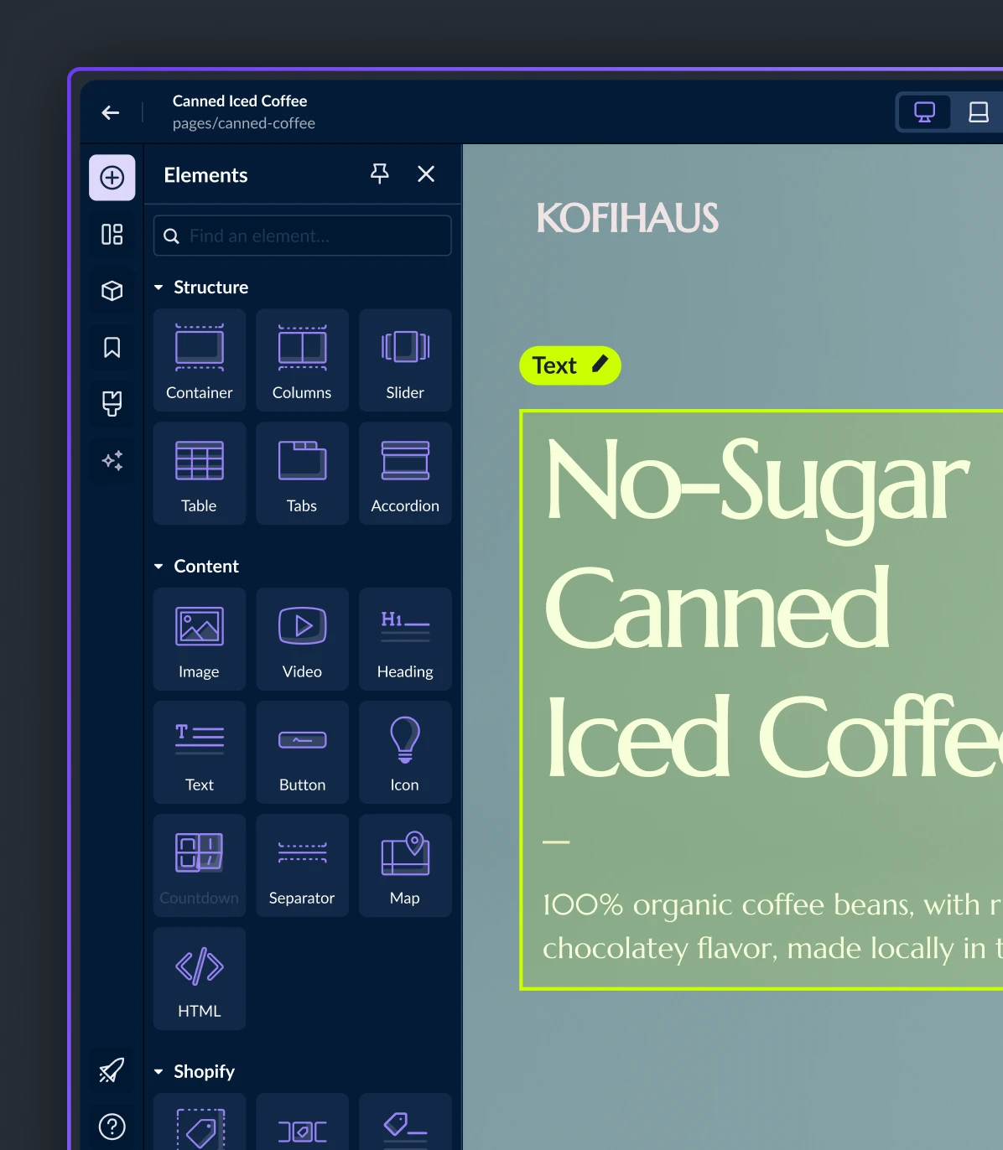Select the first Shopify tag element
This screenshot has height=1150, width=1003.
(200, 1122)
